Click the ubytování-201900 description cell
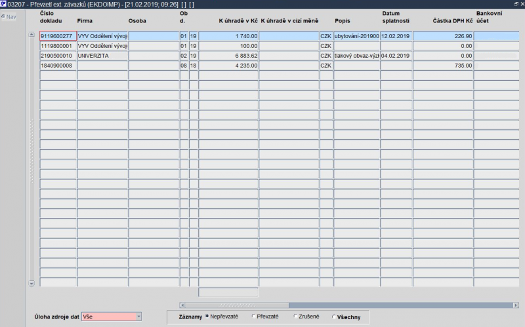The width and height of the screenshot is (525, 327). 356,36
